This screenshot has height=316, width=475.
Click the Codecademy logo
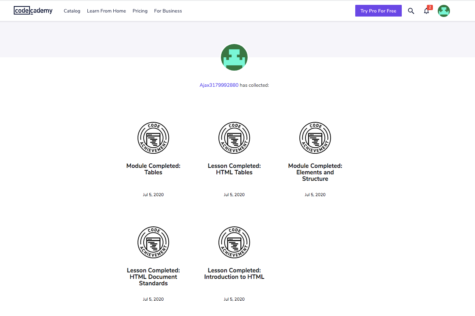pyautogui.click(x=33, y=10)
